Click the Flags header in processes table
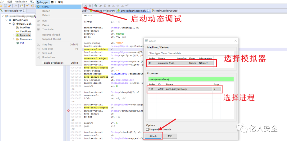The height and width of the screenshot is (141, 287). coord(216,84)
